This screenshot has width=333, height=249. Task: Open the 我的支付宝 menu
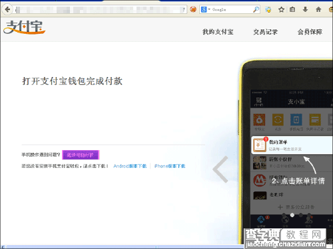click(218, 32)
